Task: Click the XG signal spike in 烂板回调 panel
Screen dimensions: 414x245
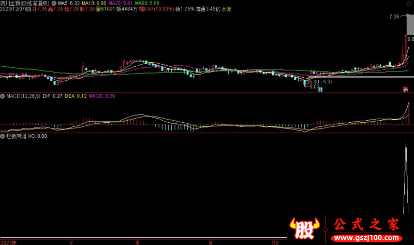Action: 406,177
